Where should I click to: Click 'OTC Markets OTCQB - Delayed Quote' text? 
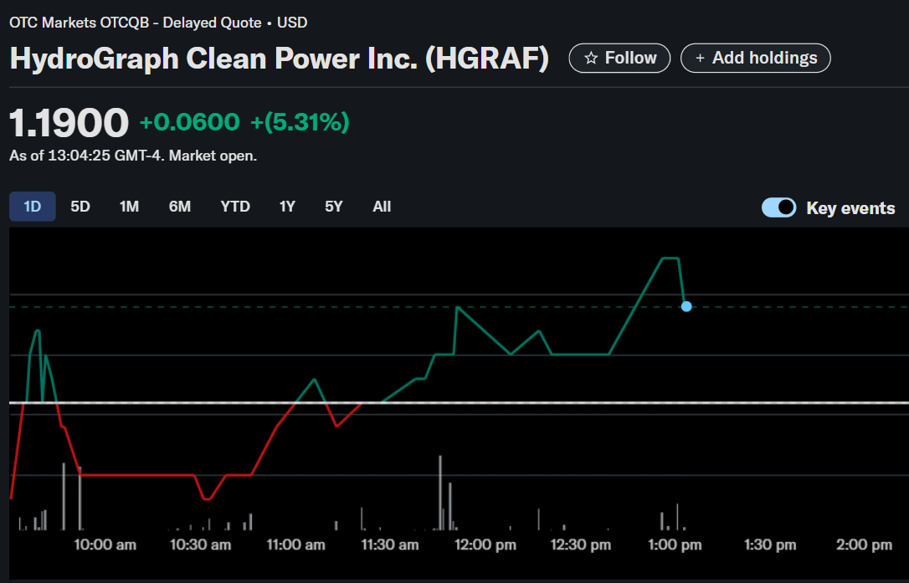(135, 23)
